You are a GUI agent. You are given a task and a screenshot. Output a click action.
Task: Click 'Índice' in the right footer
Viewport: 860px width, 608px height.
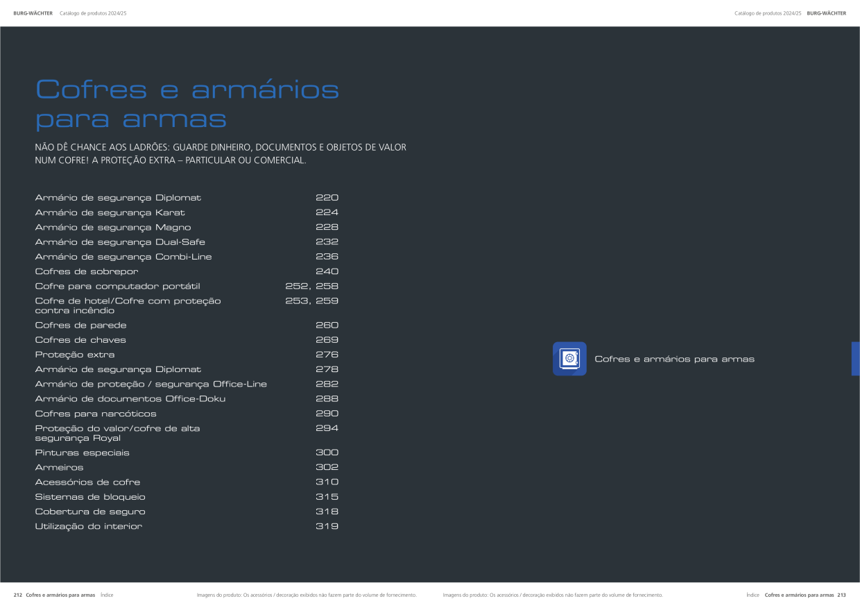coord(753,595)
